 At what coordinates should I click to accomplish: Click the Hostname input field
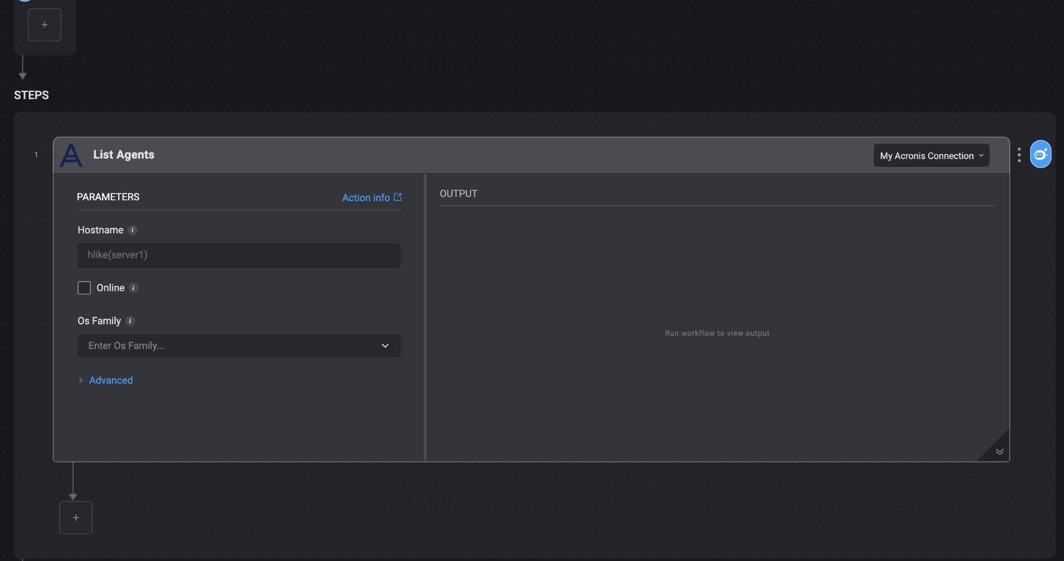point(239,256)
